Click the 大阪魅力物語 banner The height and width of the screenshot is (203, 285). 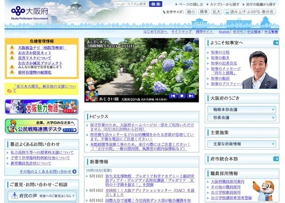pos(41,107)
